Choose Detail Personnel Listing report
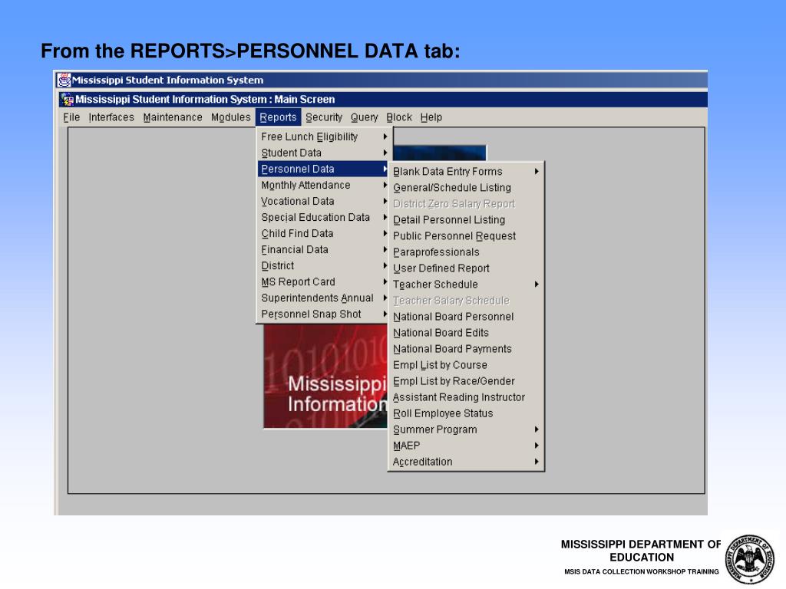Viewport: 786px width, 589px height. point(466,220)
